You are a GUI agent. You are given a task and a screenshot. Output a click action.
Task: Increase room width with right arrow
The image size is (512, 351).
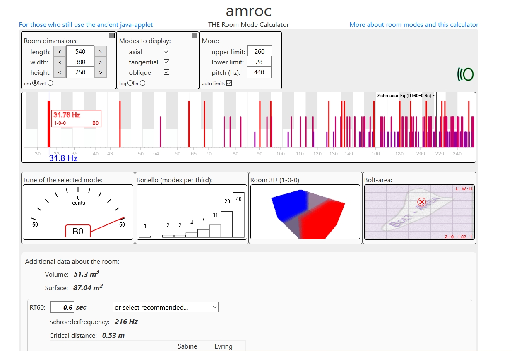tap(100, 62)
